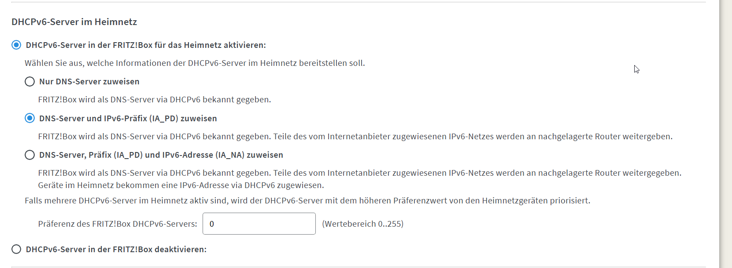Click the description under 'Nur DNS-Server zuweisen'

[x=154, y=100]
